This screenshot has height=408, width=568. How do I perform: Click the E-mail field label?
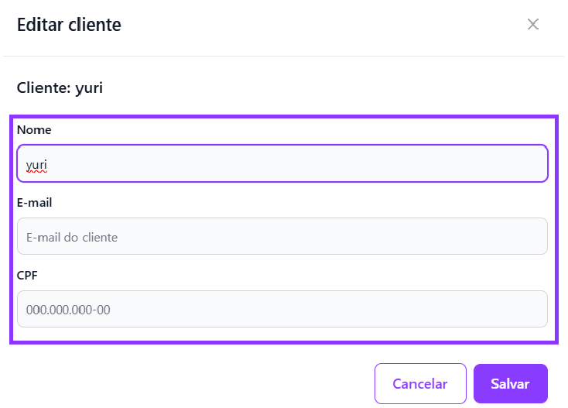point(35,203)
